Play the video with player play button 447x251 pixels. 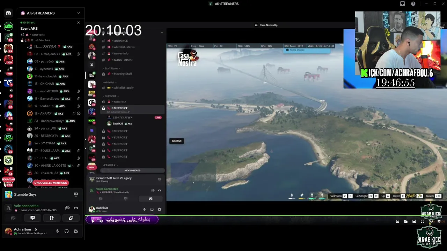coord(93,221)
